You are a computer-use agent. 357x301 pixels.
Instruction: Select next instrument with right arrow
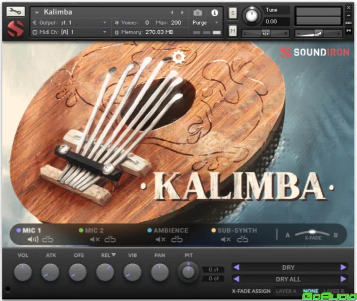(182, 13)
